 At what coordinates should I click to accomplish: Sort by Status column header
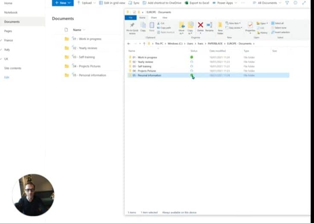[194, 51]
